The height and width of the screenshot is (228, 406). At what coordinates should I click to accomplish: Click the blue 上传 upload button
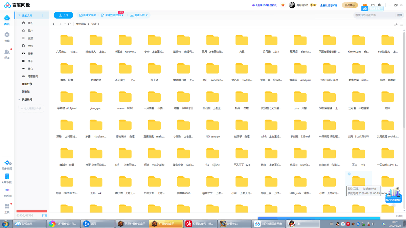click(63, 15)
